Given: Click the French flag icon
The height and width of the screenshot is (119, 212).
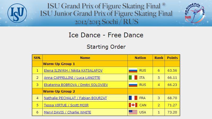Looking at the screenshot, I should pos(133,98).
